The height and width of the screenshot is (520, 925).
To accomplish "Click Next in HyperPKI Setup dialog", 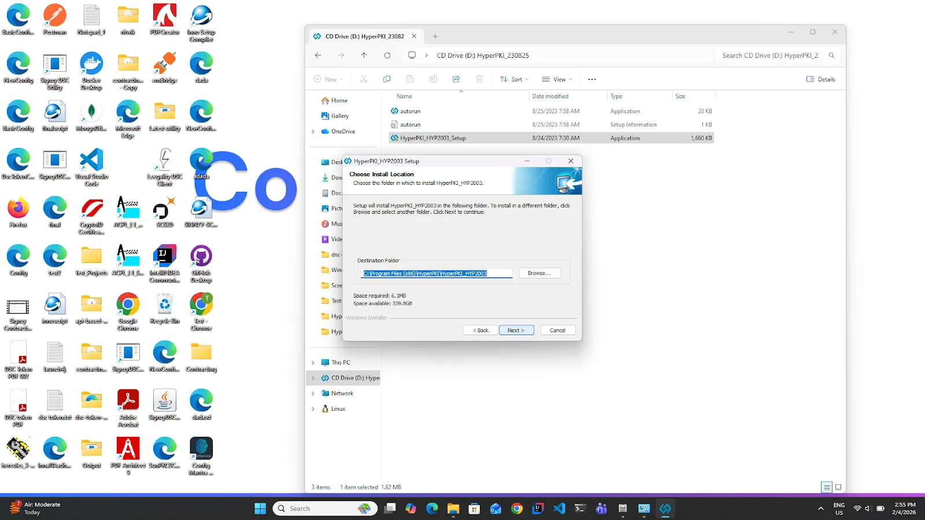I will (516, 330).
